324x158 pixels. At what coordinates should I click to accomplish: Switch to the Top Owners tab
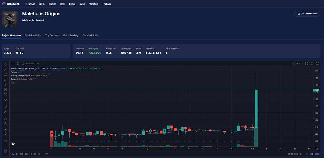[x=52, y=35]
